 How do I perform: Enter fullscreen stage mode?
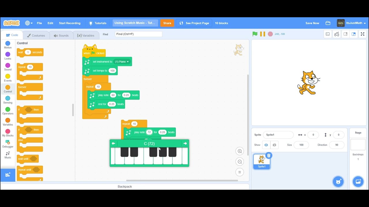(x=363, y=34)
